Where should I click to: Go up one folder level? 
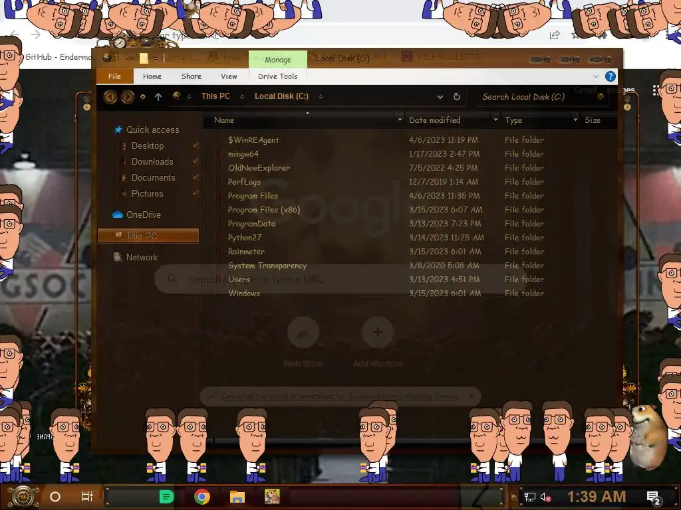coord(158,97)
